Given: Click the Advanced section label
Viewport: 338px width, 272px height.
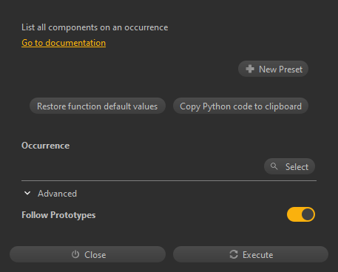Looking at the screenshot, I should tap(57, 194).
